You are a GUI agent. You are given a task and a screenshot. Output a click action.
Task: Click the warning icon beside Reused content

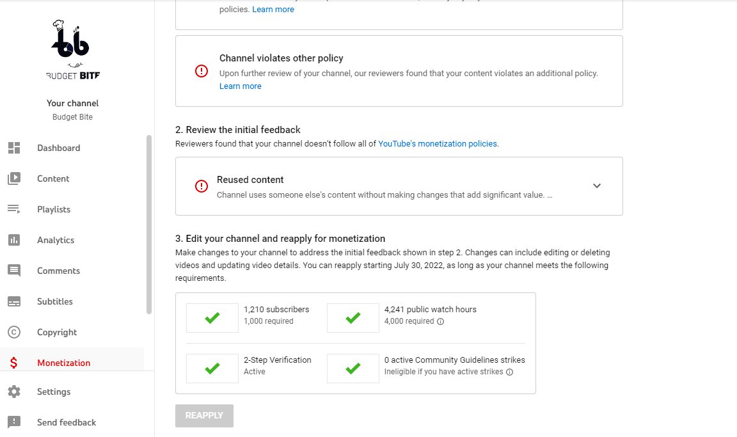click(202, 186)
